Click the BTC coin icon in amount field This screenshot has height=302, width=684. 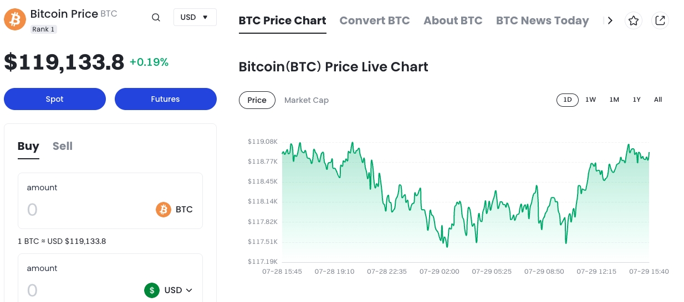(x=164, y=210)
